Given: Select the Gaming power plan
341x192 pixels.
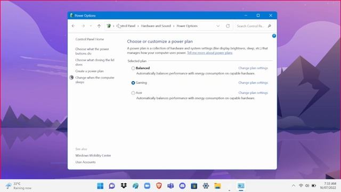Looking at the screenshot, I should (133, 83).
